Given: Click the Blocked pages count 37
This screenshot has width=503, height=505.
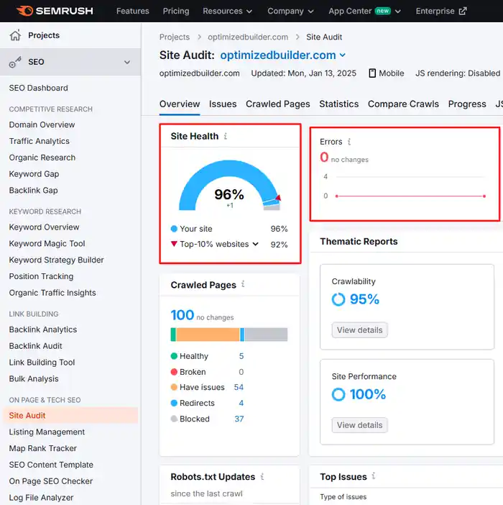Looking at the screenshot, I should coord(239,419).
